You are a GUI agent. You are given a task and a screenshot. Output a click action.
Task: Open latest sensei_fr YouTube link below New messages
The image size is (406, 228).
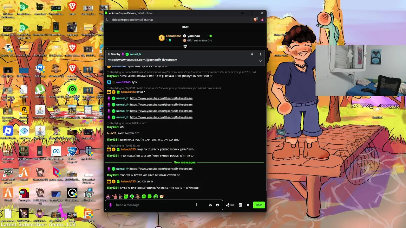(161, 169)
